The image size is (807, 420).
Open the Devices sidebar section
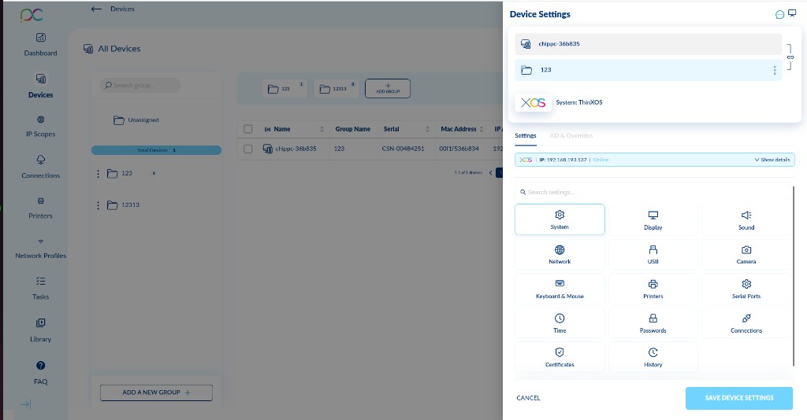pyautogui.click(x=41, y=86)
